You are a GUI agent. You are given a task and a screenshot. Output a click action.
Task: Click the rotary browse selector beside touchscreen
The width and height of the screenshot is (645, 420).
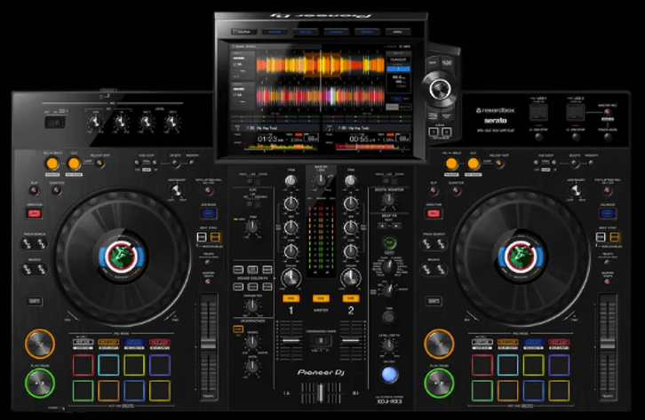click(440, 89)
